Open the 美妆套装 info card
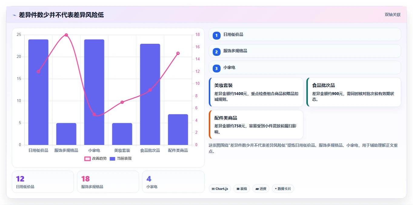Viewport: 413px width, 205px height. (256, 92)
